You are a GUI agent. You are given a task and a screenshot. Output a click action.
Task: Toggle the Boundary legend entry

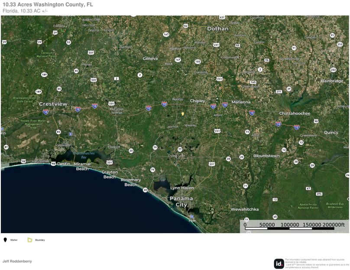click(x=39, y=239)
